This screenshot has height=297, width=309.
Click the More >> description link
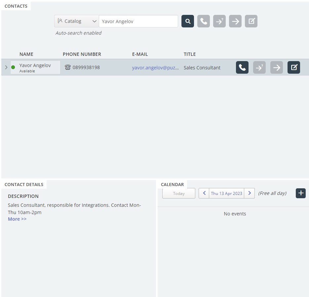17,219
